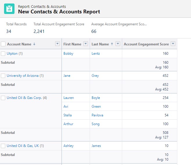Open contact last name Pavlova
Screen dimensions: 191x165
[x=97, y=115]
